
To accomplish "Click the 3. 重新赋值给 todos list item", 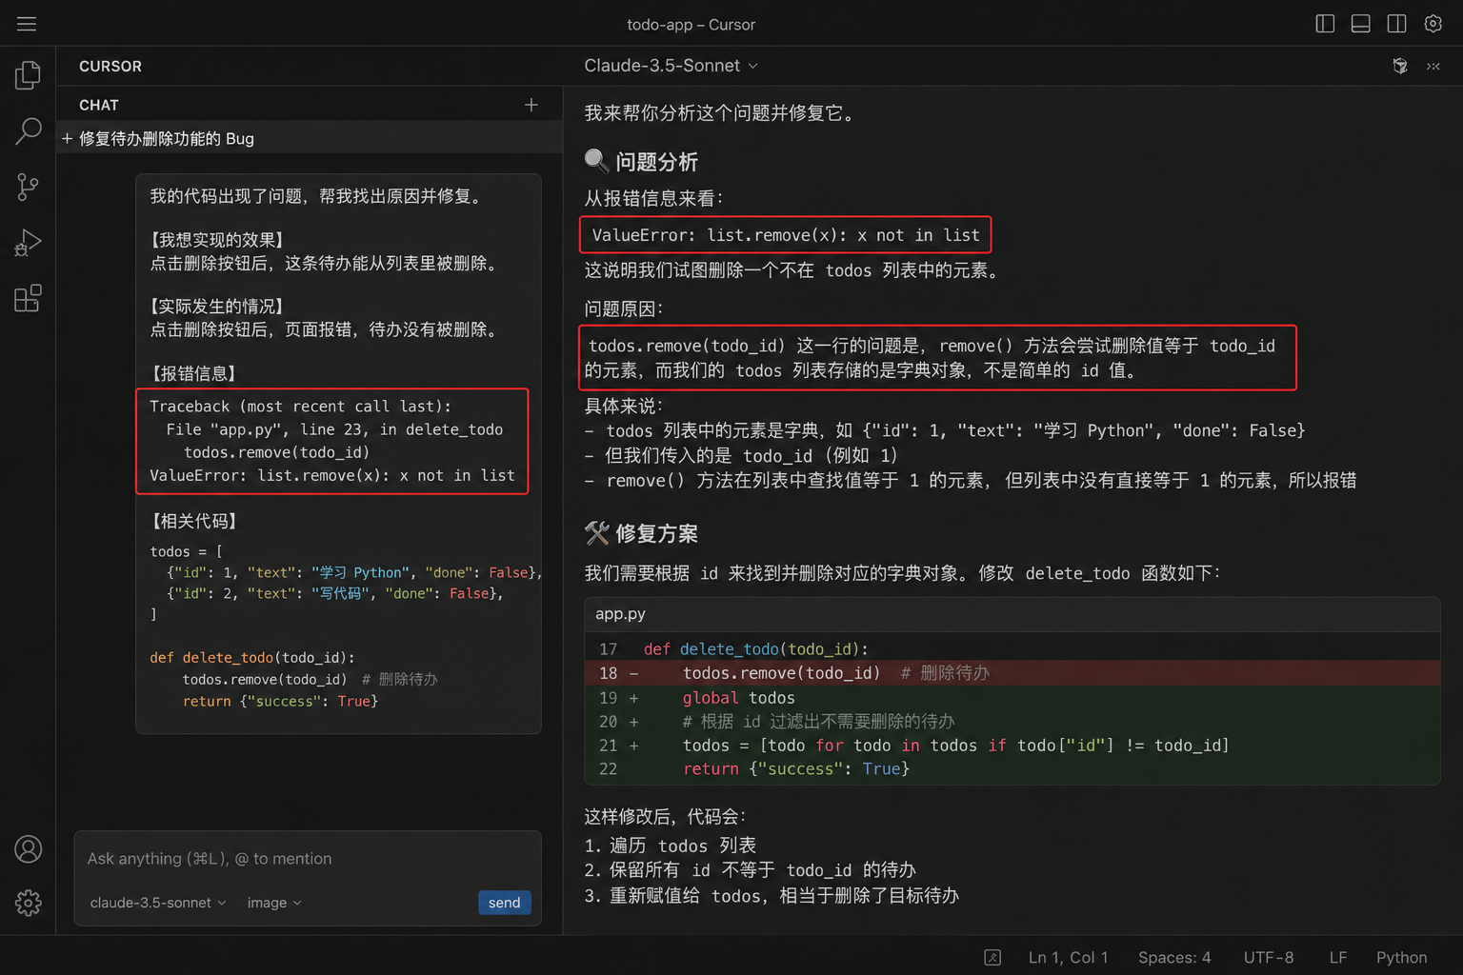I will [x=772, y=896].
